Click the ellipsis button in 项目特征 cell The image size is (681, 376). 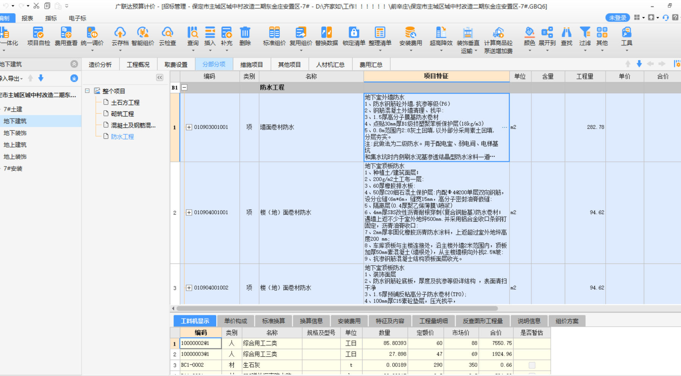point(505,127)
